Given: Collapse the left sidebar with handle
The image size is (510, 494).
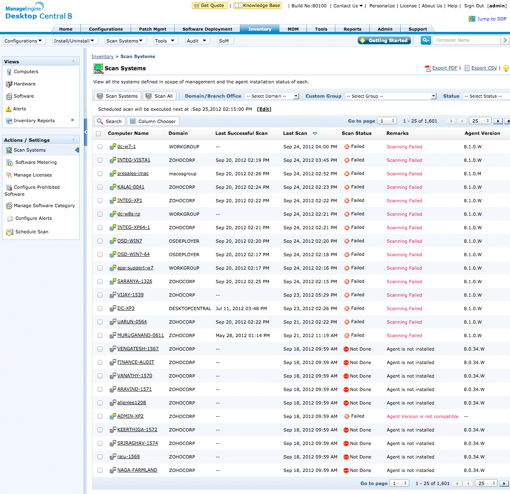Looking at the screenshot, I should tap(86, 132).
